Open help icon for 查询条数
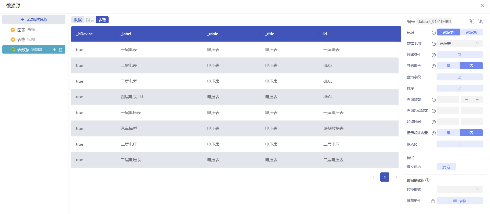 point(434,99)
